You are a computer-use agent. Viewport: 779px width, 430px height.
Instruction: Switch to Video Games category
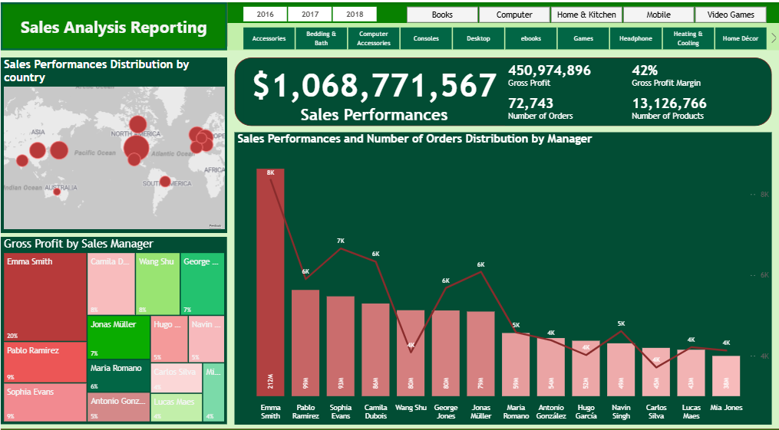click(730, 15)
